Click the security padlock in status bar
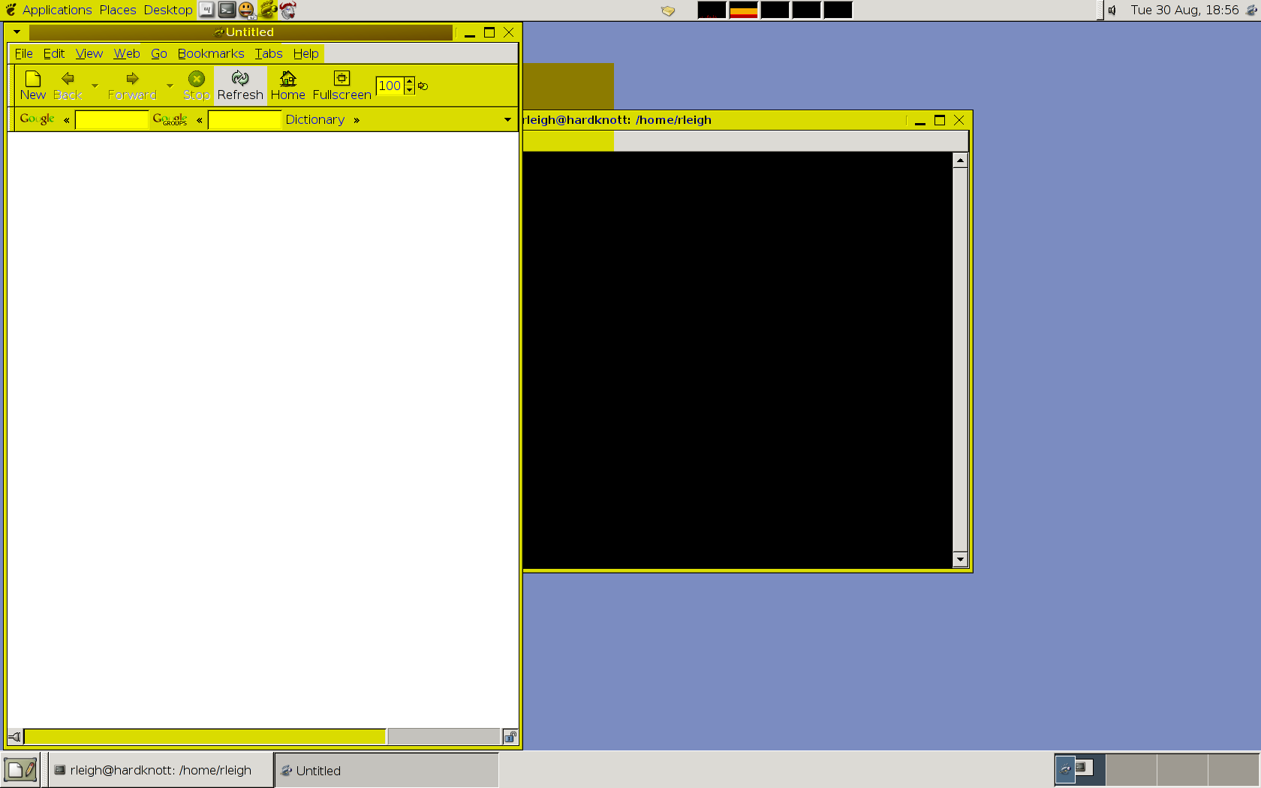This screenshot has height=788, width=1261. [x=510, y=737]
